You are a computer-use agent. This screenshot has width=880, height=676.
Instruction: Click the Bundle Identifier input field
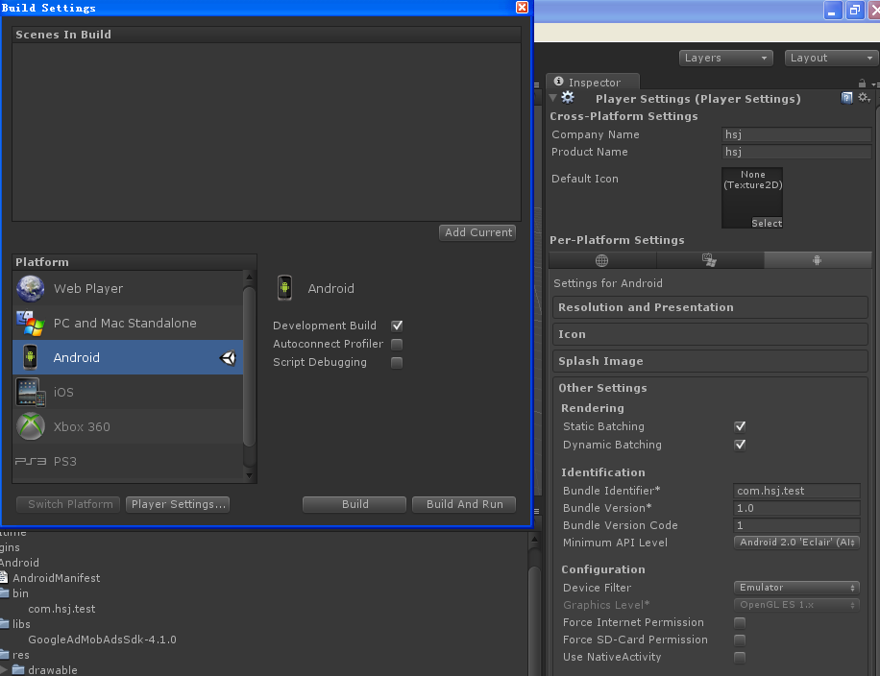tap(796, 491)
